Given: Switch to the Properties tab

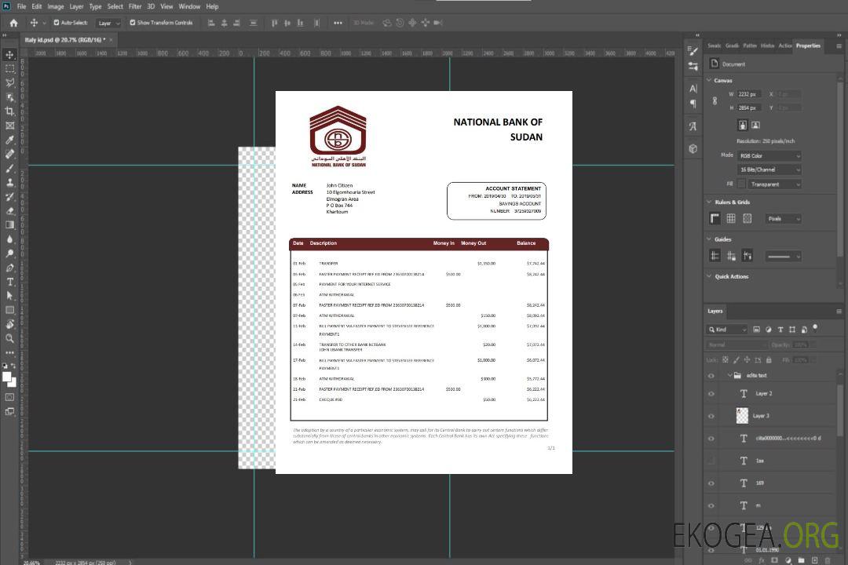Looking at the screenshot, I should [808, 46].
